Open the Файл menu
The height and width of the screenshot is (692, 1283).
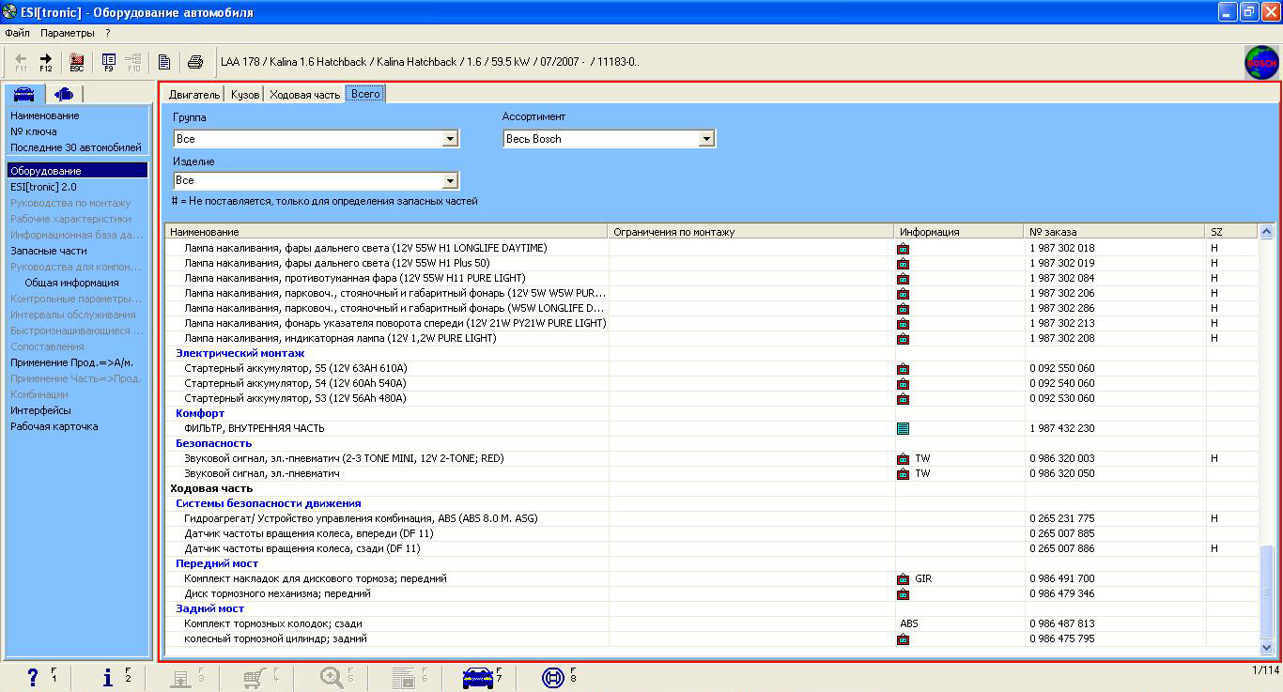(x=17, y=33)
